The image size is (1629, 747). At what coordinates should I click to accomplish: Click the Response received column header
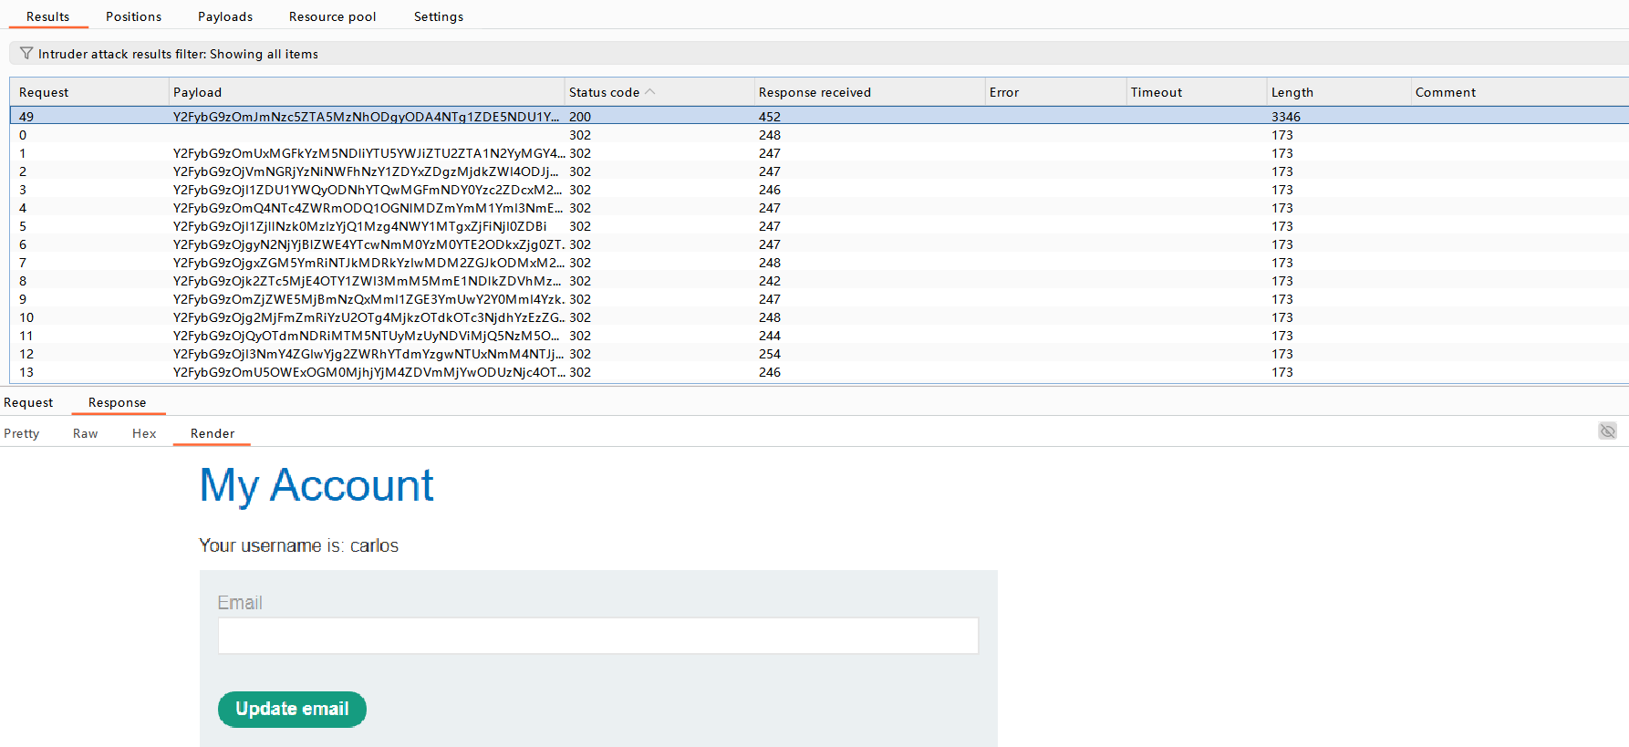[814, 92]
